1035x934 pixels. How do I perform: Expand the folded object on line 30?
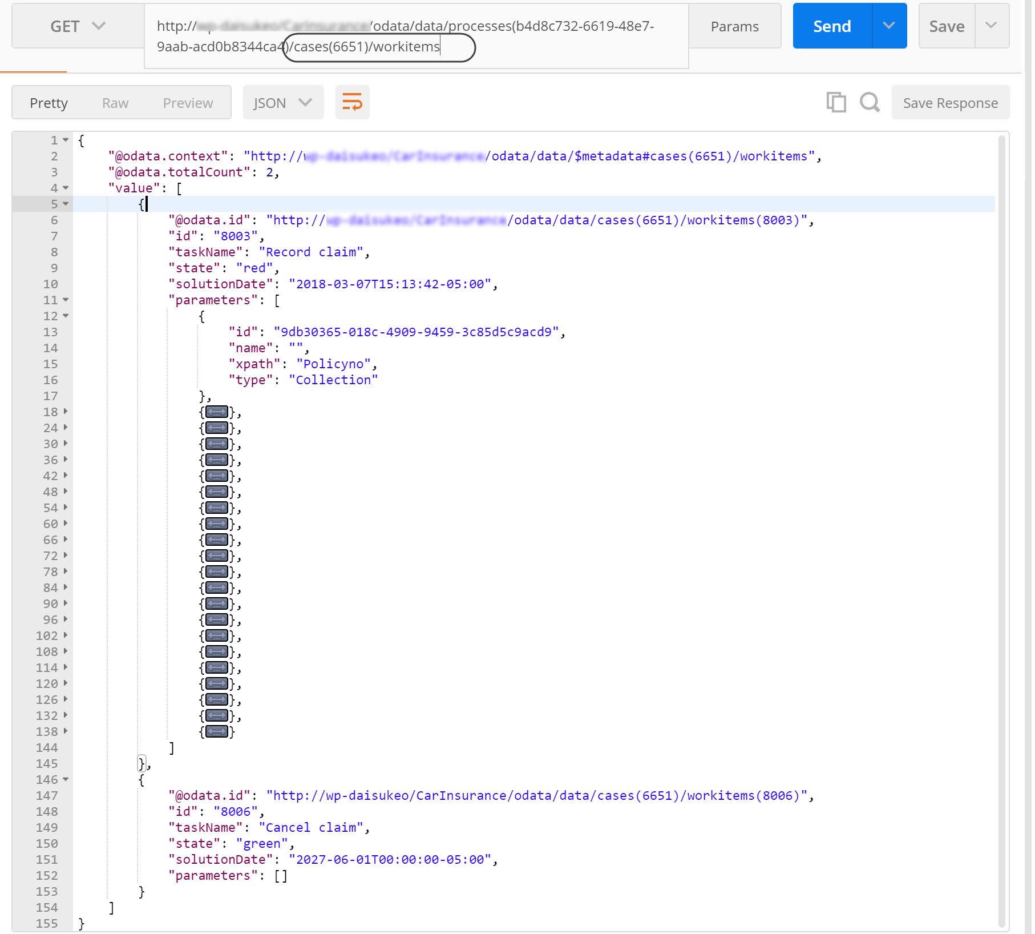[217, 444]
